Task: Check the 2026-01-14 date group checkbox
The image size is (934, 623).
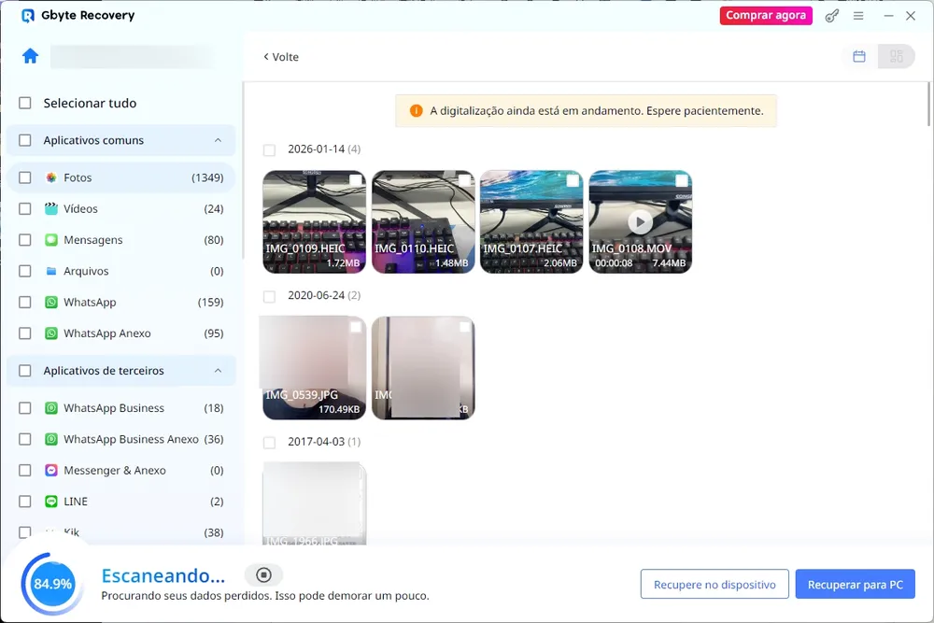Action: [x=269, y=149]
